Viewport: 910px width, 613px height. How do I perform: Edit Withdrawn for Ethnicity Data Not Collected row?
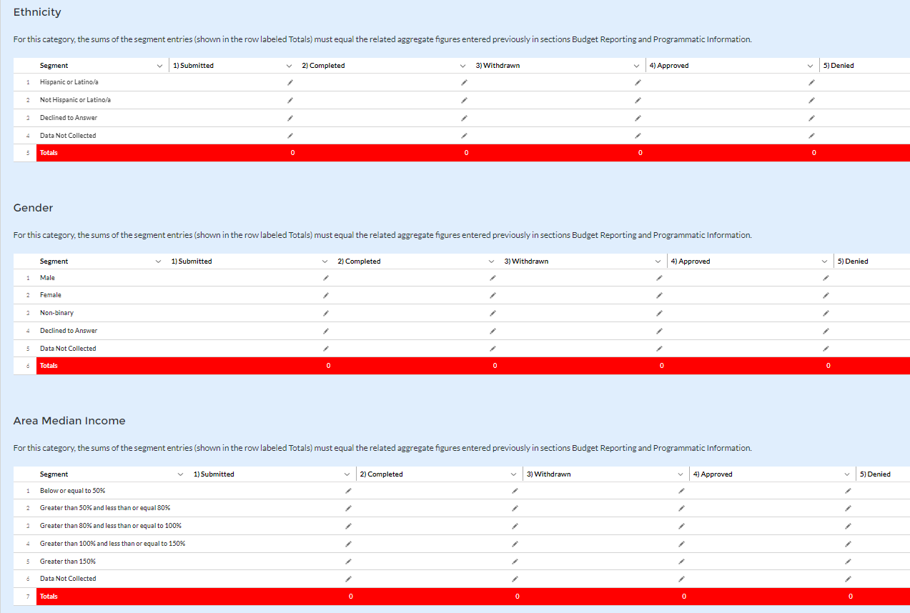[x=638, y=136]
